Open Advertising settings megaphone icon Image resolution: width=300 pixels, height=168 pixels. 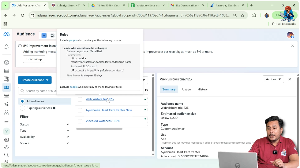pos(6,104)
